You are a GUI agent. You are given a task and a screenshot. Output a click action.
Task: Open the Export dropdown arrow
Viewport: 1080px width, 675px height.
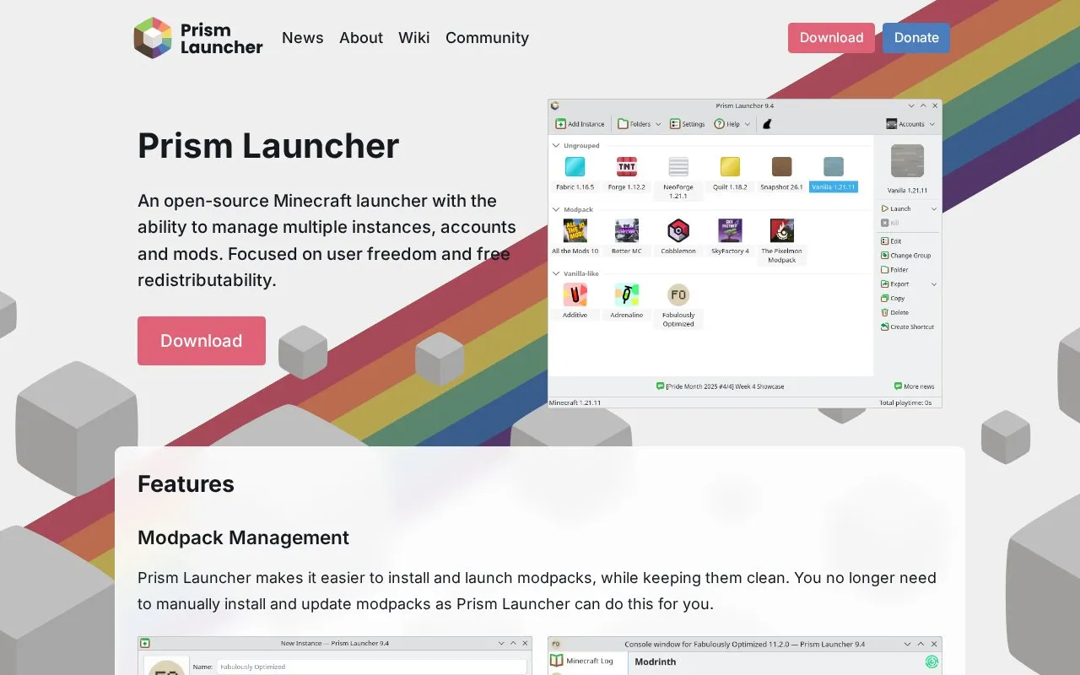coord(933,284)
